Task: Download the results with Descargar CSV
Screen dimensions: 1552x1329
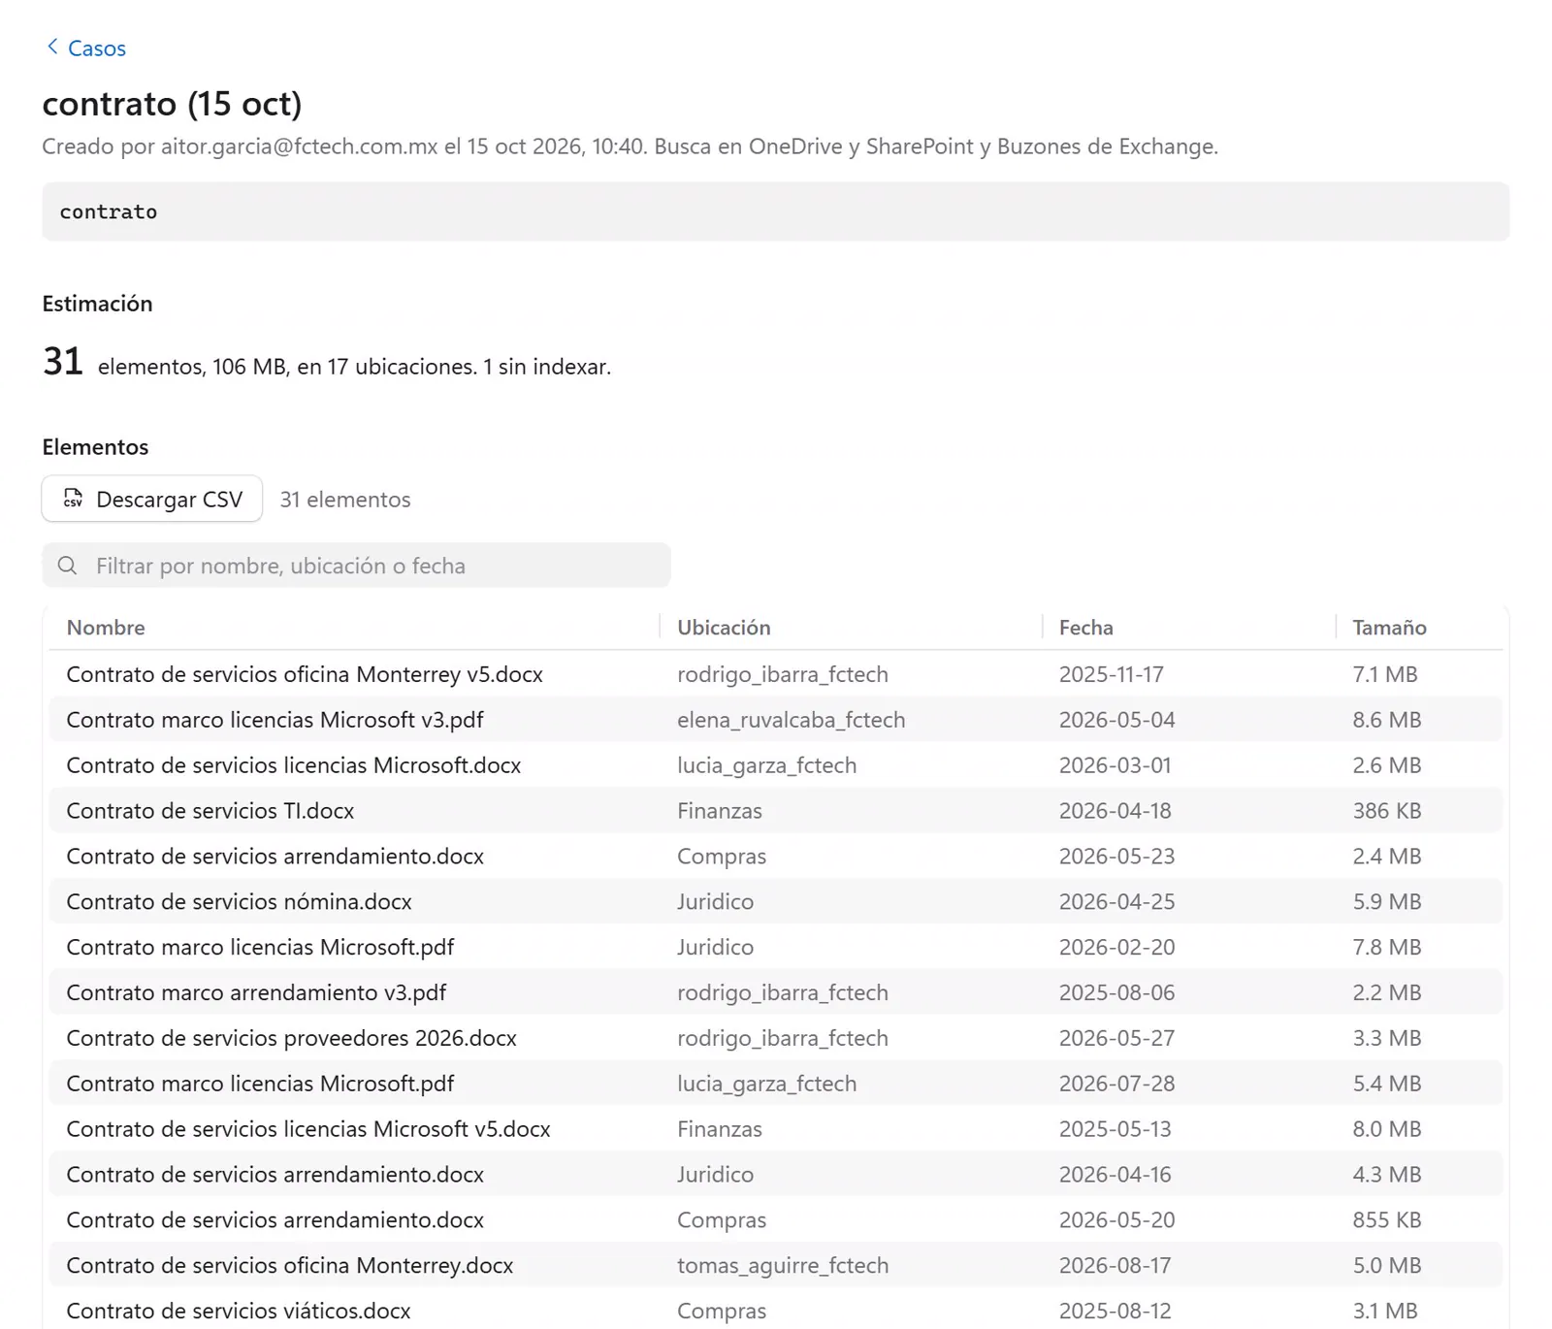Action: coord(152,499)
